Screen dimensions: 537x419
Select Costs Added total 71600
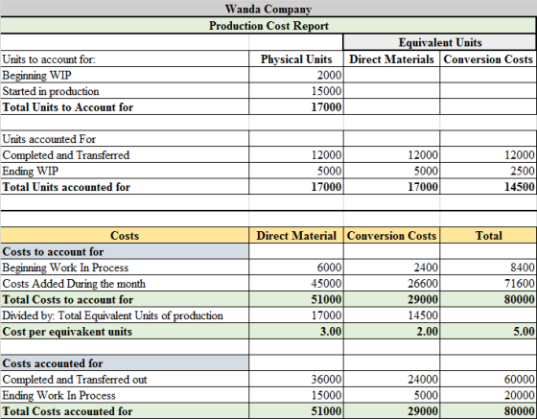click(520, 284)
